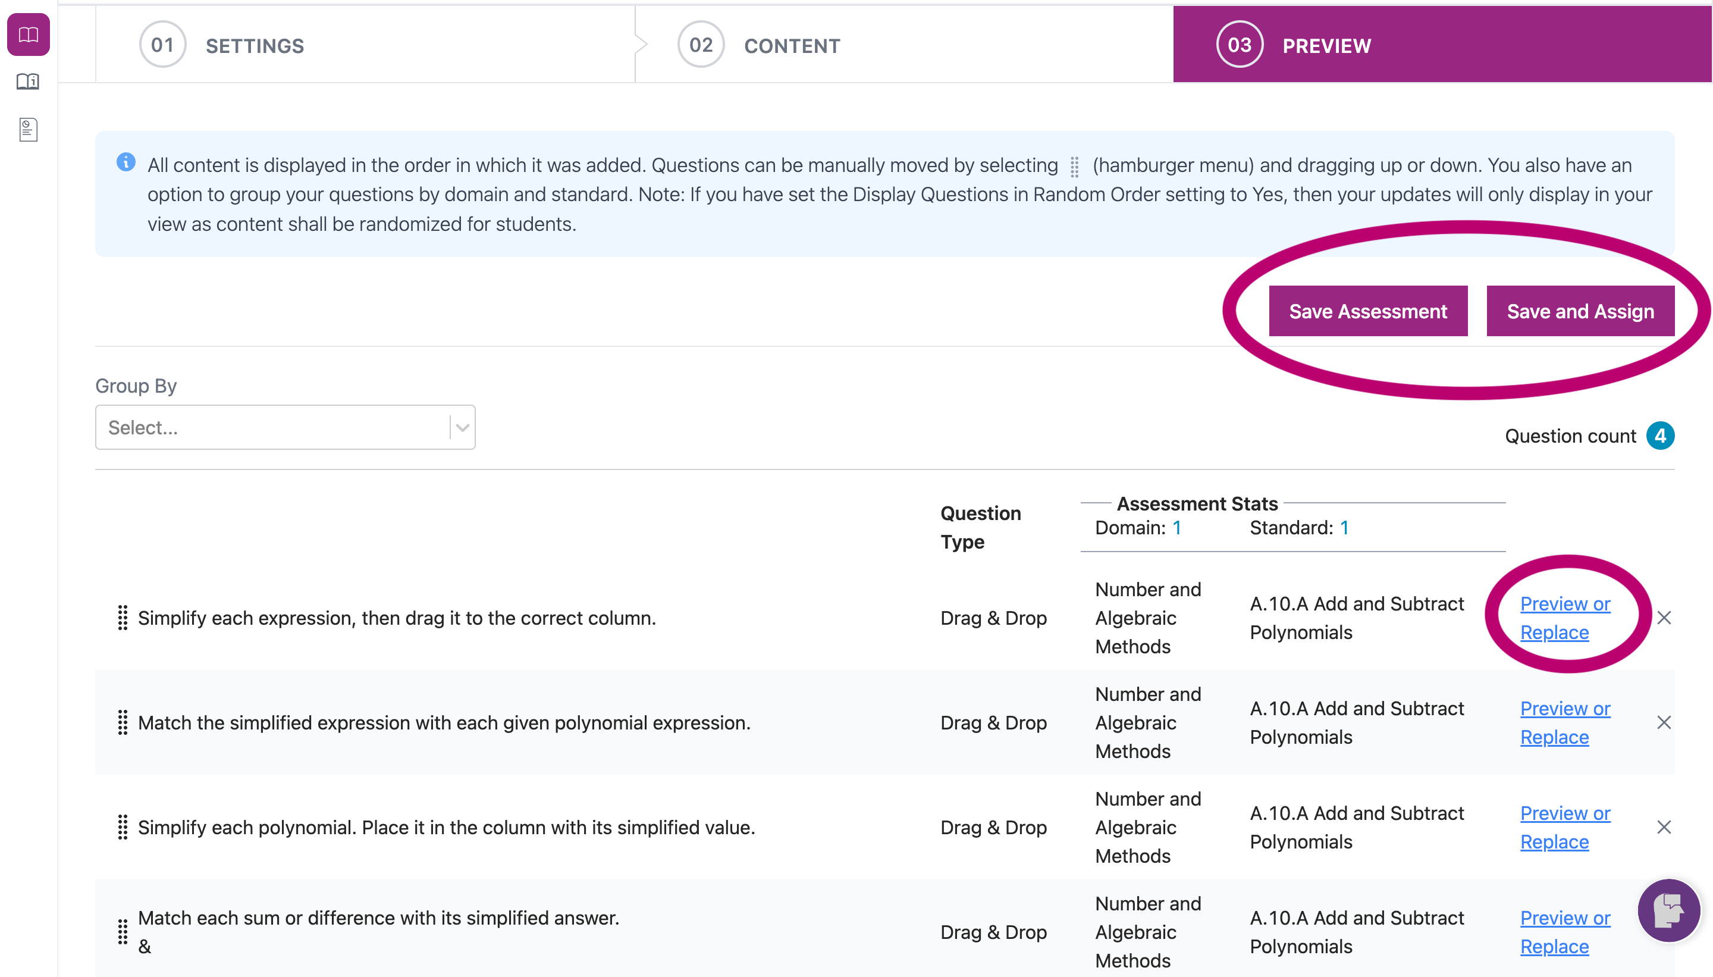This screenshot has width=1713, height=977.
Task: Preview or Replace 'Match each sum or difference' question
Action: coord(1565,932)
